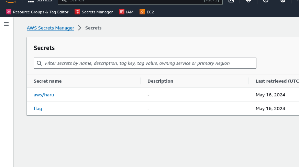Launch CloudShell from the top bar
This screenshot has height=167, width=299.
(x=231, y=1)
